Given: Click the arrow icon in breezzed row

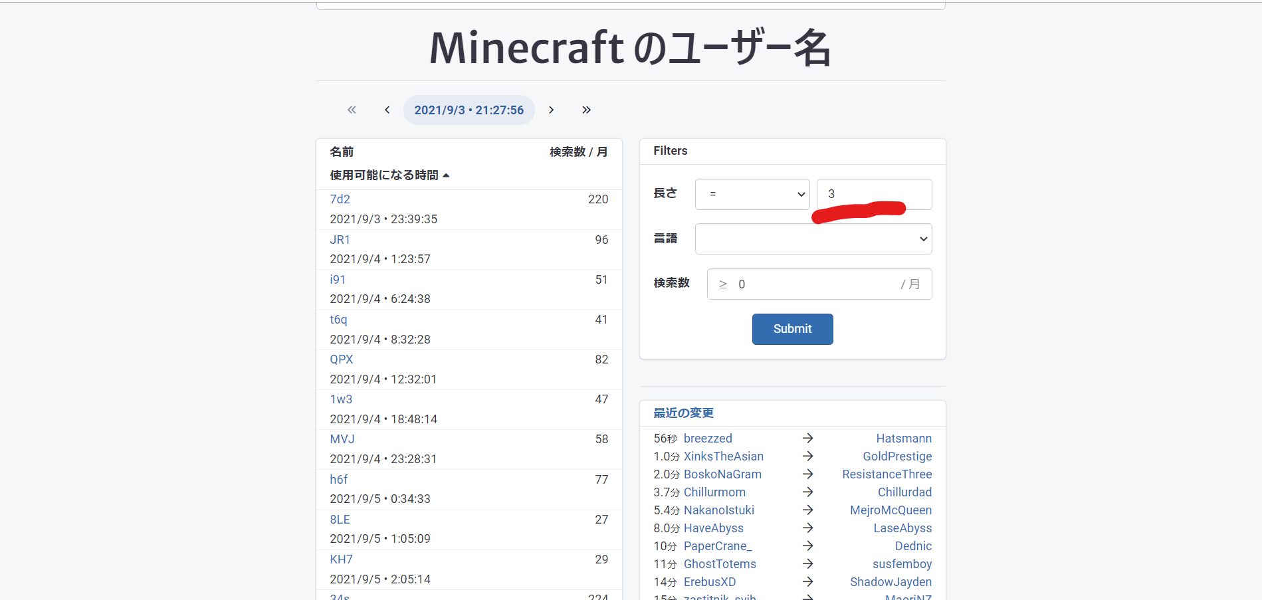Looking at the screenshot, I should [807, 438].
